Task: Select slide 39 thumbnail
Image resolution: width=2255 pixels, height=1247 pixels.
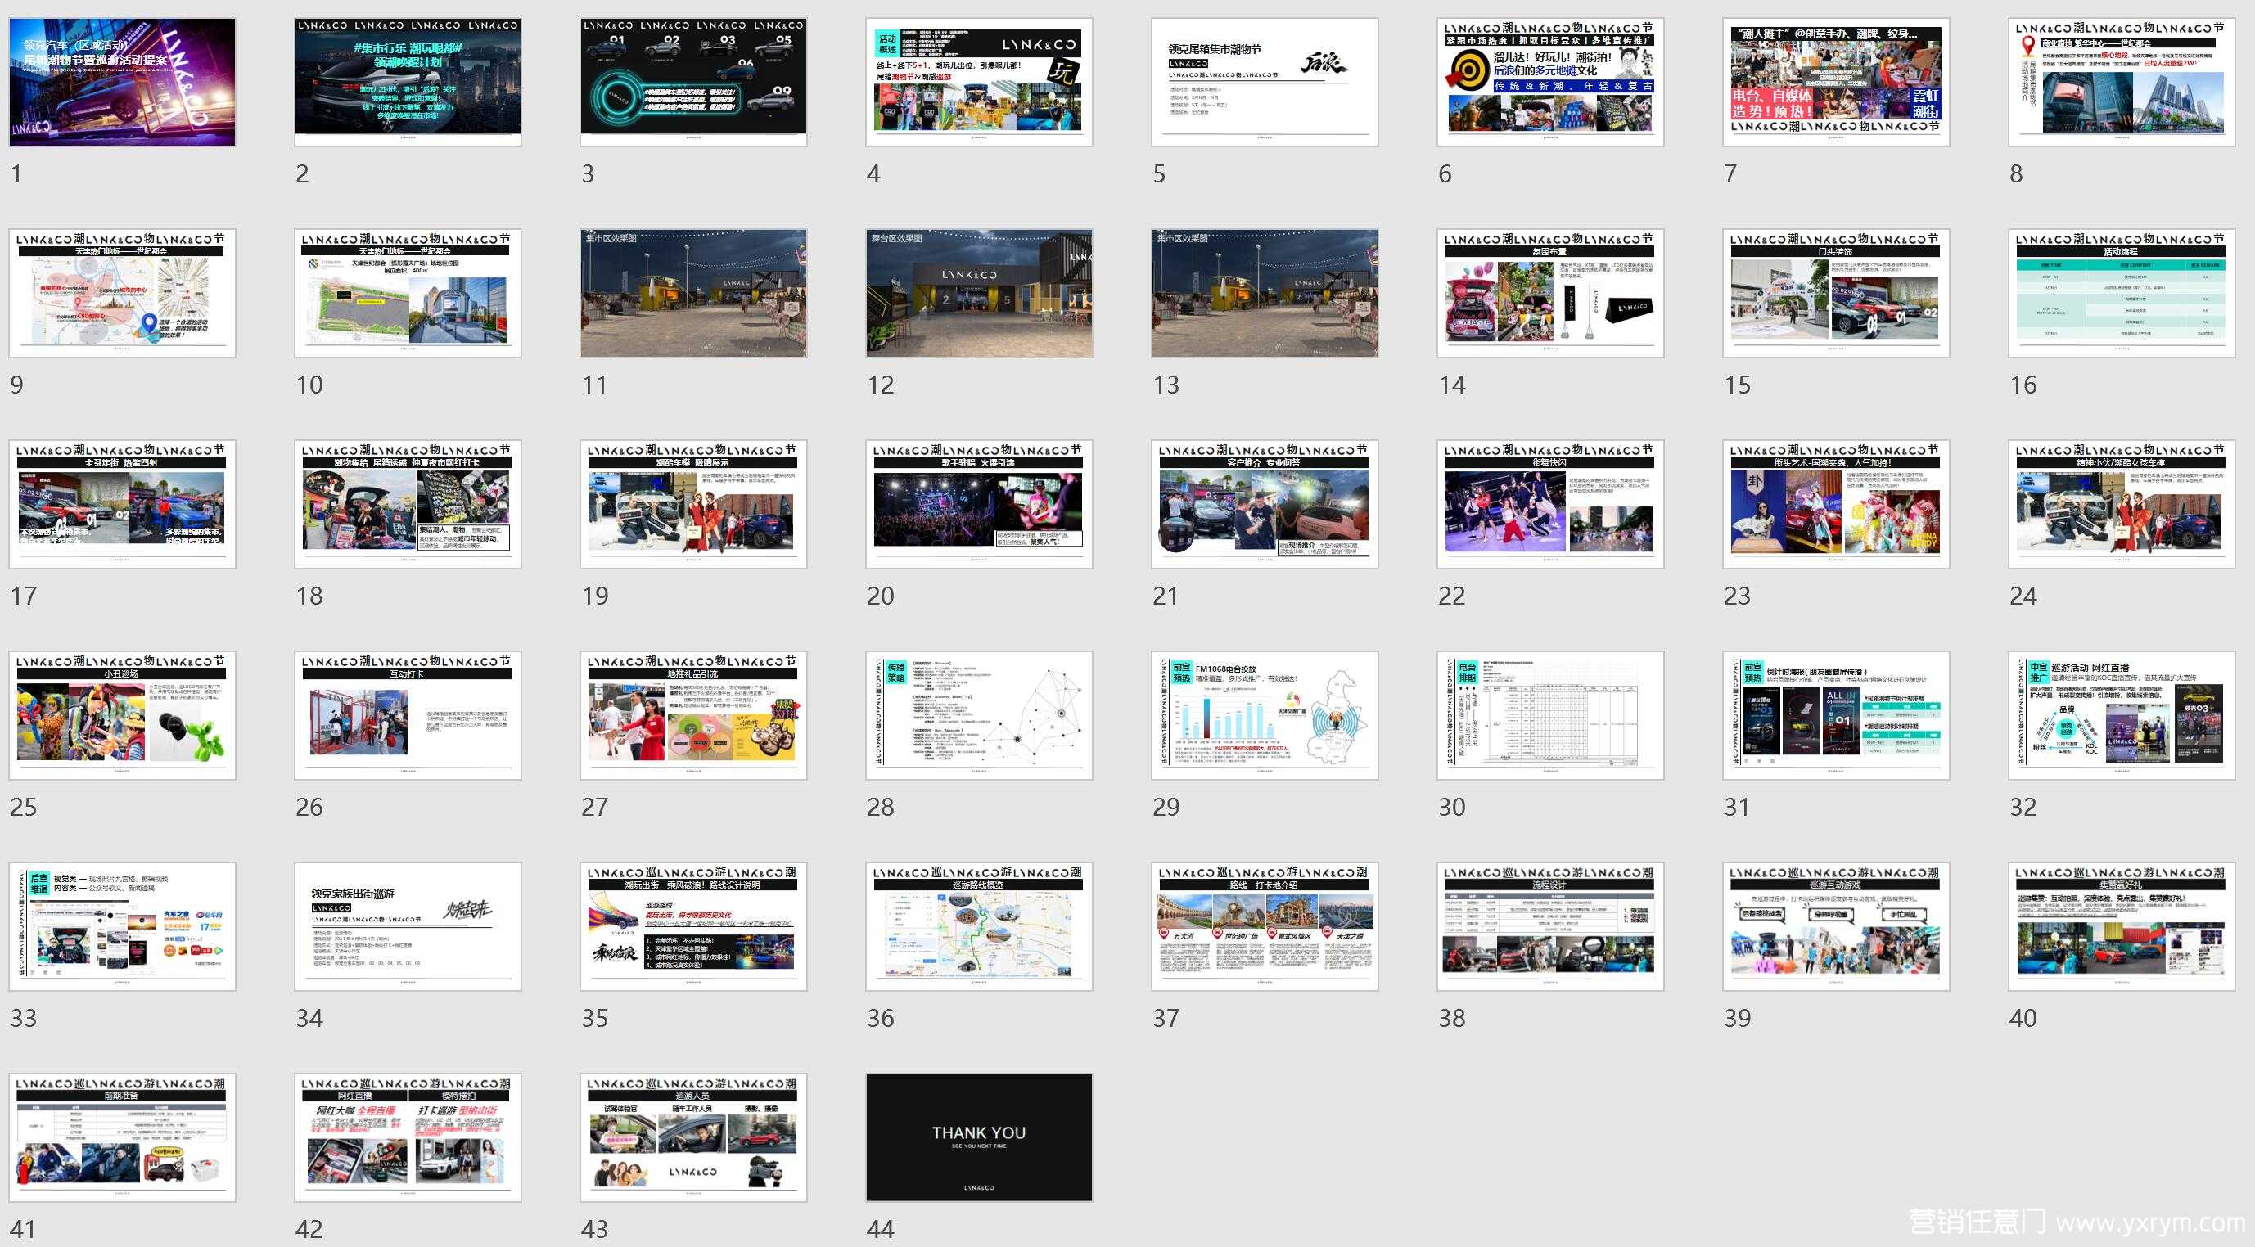Action: point(1837,927)
